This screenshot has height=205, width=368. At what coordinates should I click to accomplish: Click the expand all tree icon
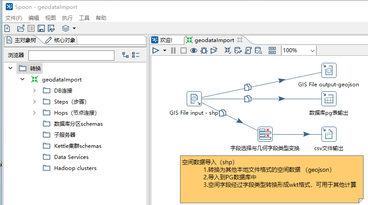(x=125, y=55)
